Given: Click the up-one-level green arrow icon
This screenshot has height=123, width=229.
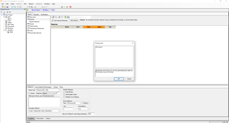Looking at the screenshot, I should pyautogui.click(x=27, y=10).
